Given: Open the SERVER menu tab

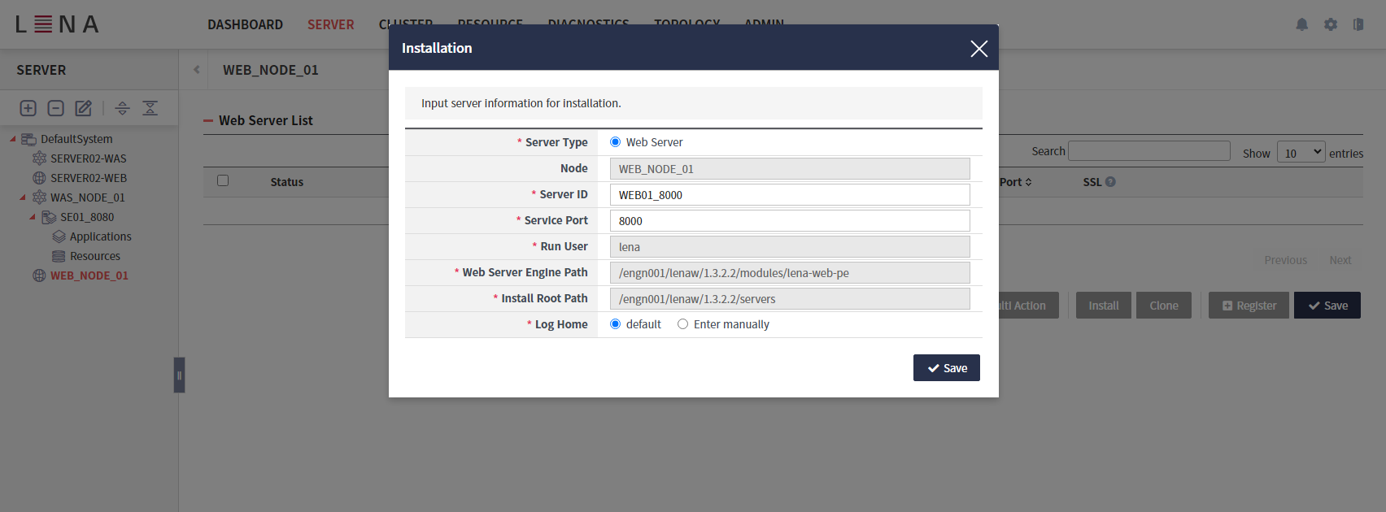Looking at the screenshot, I should point(330,24).
